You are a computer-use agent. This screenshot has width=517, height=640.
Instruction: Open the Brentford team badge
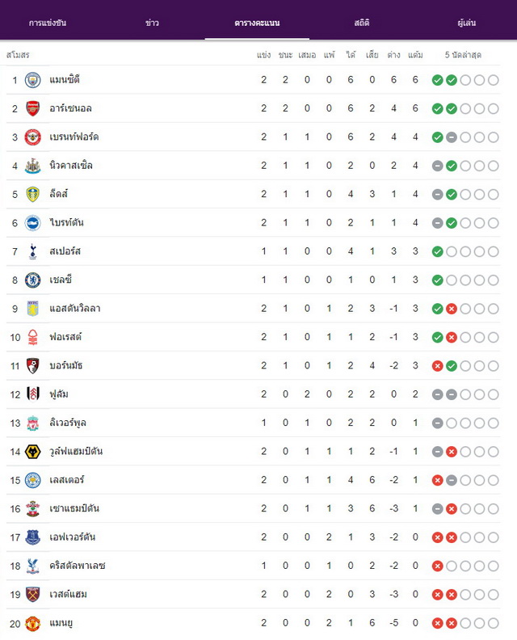[32, 137]
